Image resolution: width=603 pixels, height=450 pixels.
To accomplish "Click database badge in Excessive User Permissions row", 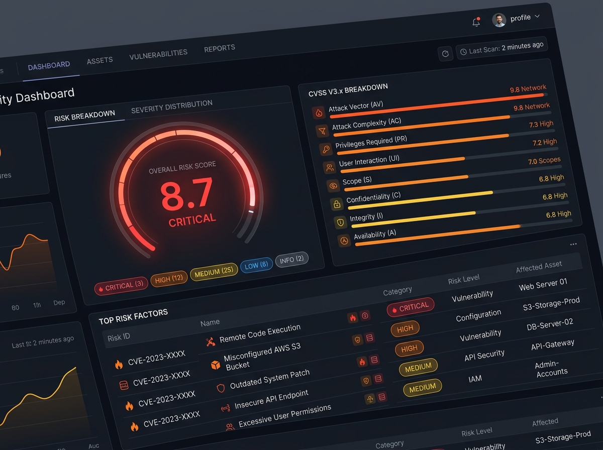I will pos(382,397).
